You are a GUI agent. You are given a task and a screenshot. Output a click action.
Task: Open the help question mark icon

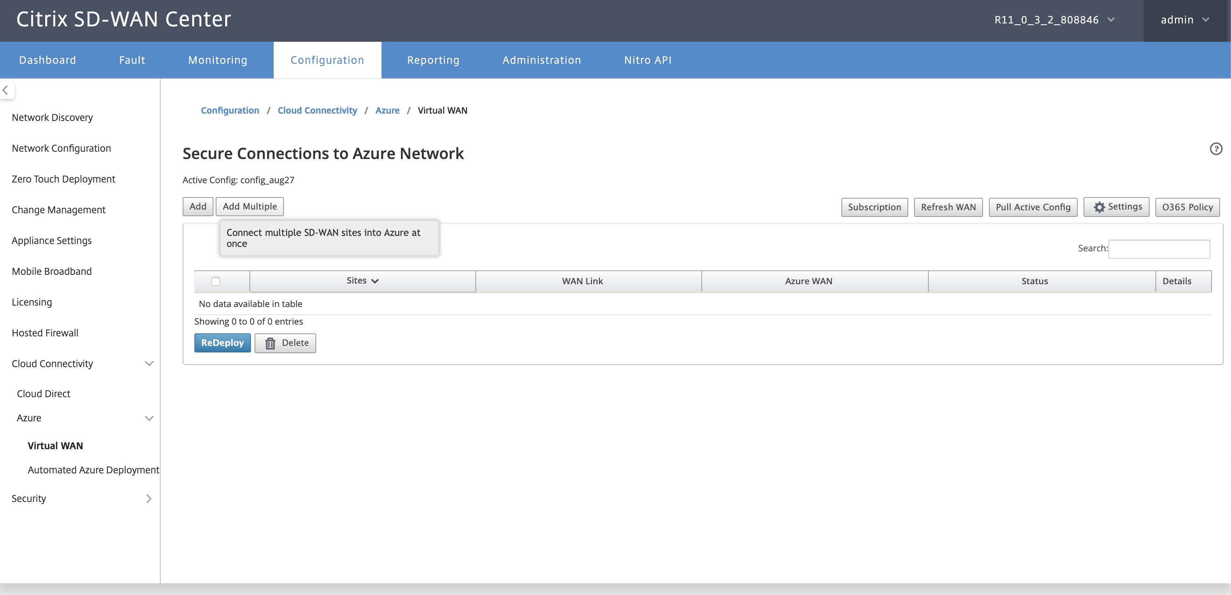(1216, 149)
